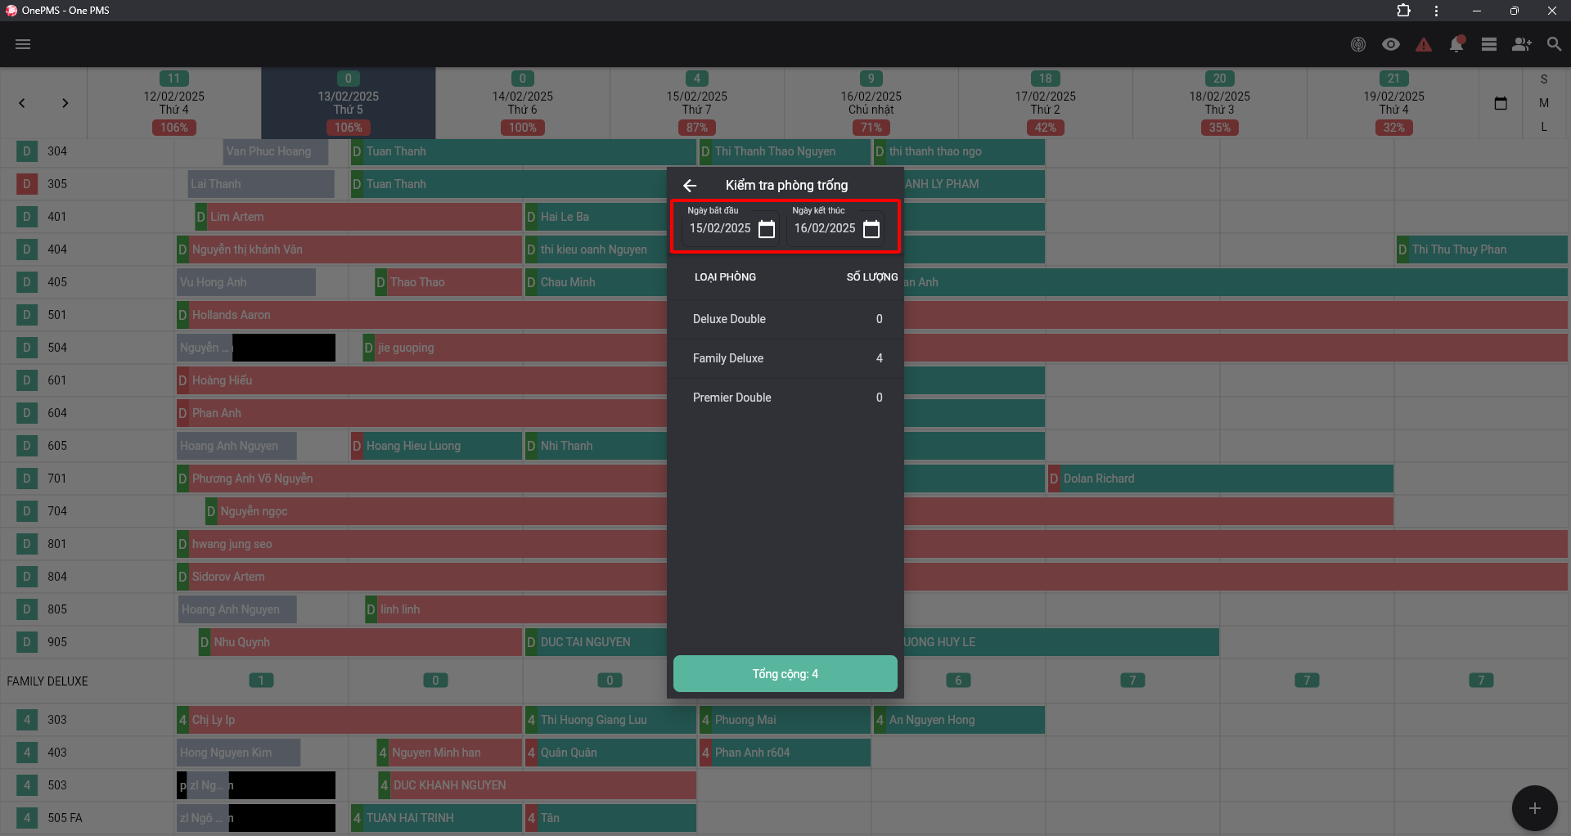Open calendar for Ngày bắt đầu field
The image size is (1571, 836).
(767, 229)
